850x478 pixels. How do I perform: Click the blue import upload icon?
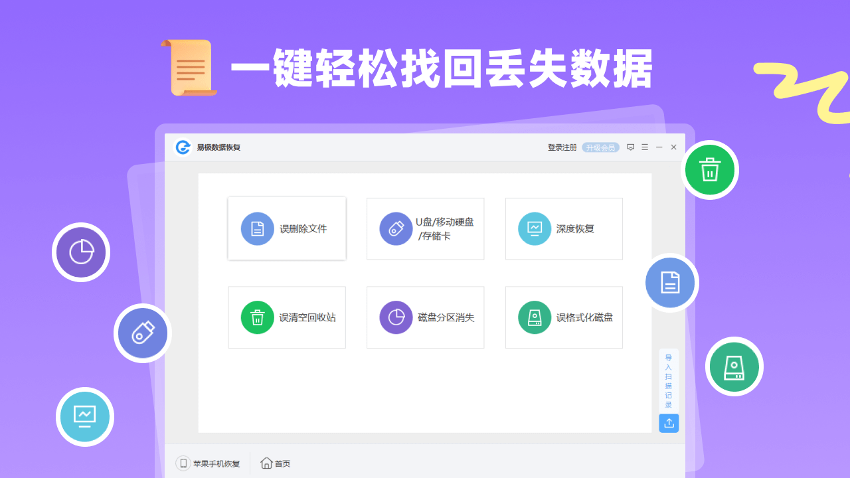coord(669,423)
